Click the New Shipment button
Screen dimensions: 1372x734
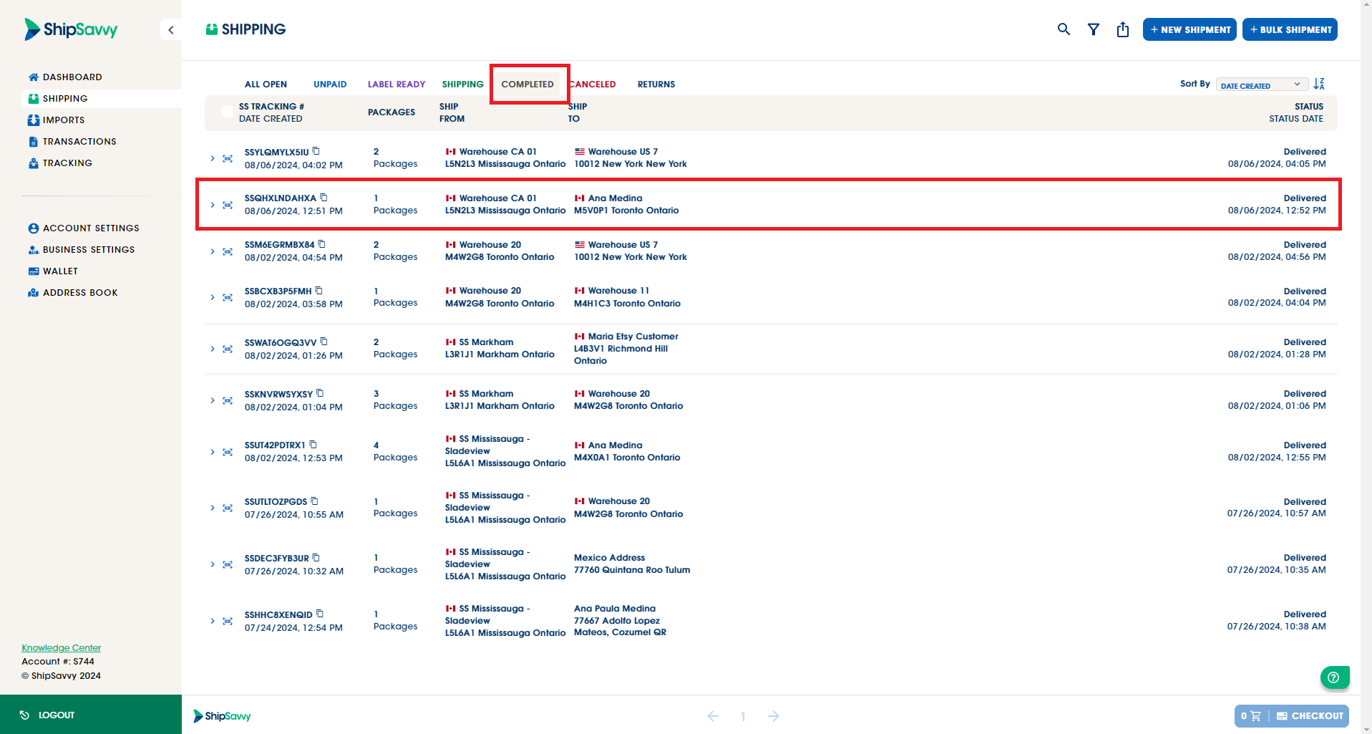point(1189,29)
